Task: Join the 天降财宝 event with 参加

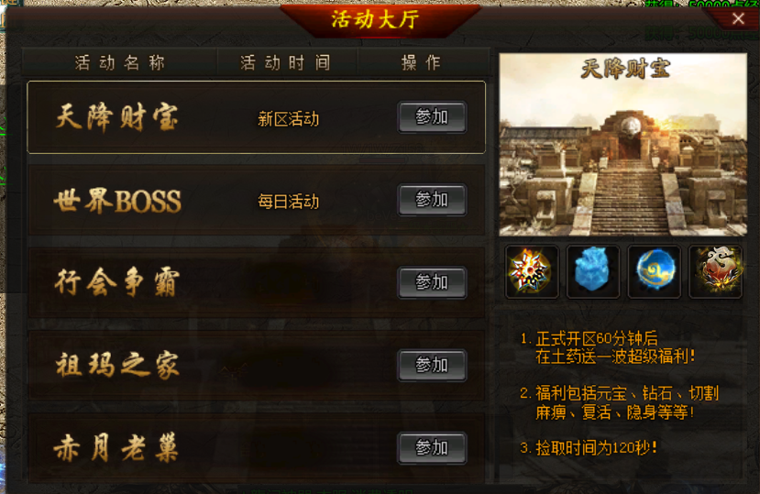Action: 432,116
